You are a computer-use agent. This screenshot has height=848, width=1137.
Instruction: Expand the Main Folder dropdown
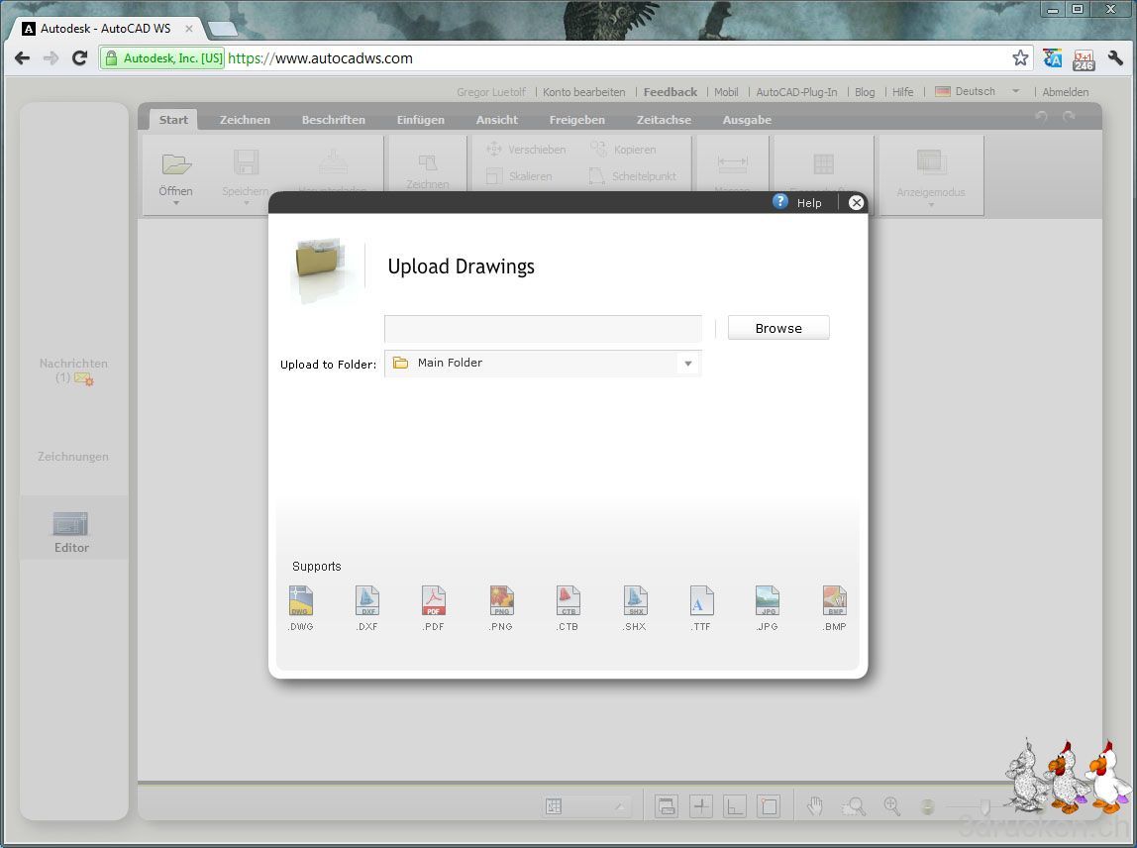[x=688, y=363]
